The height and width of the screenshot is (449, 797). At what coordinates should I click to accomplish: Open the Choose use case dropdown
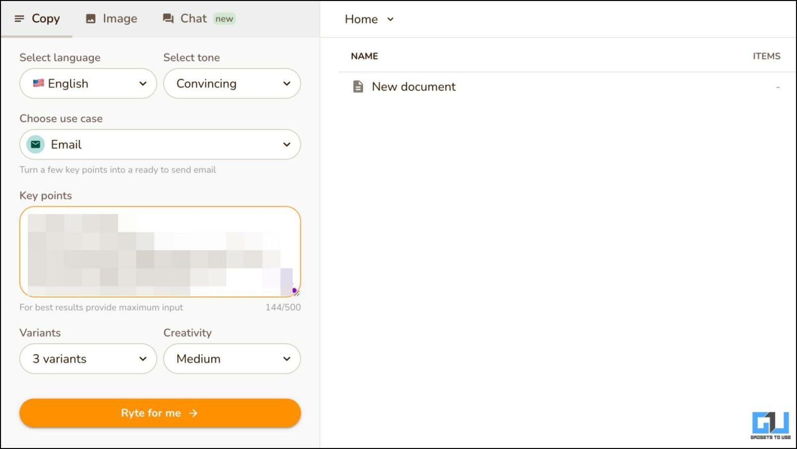pos(160,145)
